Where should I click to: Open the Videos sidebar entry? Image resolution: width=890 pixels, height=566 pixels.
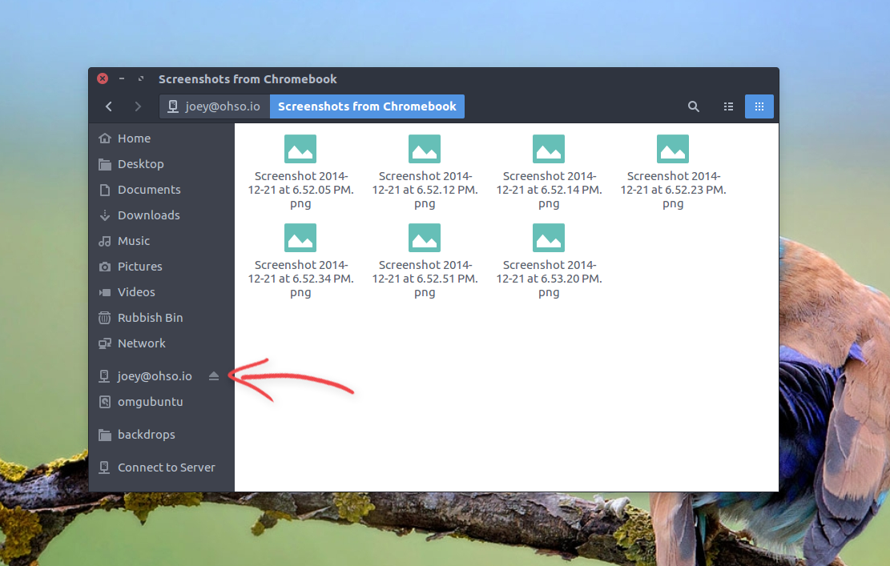coord(135,292)
